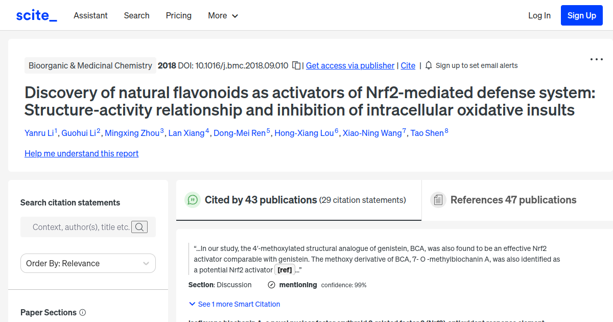This screenshot has width=613, height=322.
Task: Open the More navigation dropdown
Action: click(223, 15)
